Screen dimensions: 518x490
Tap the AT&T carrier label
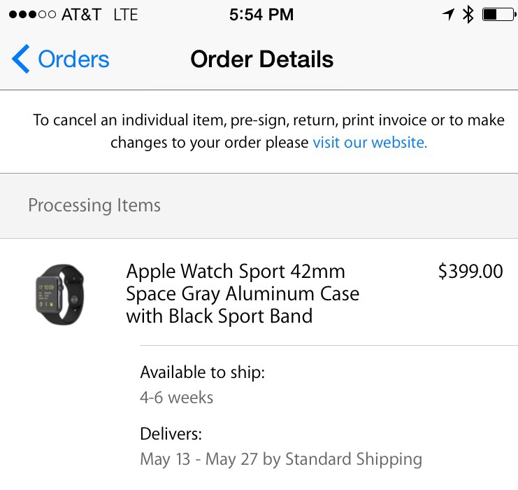[x=81, y=15]
